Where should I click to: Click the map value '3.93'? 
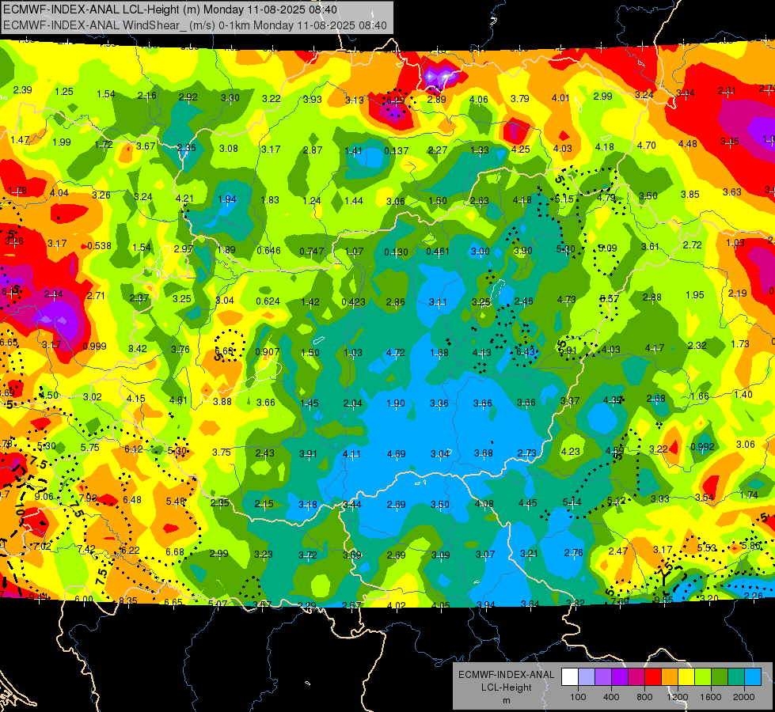coord(313,100)
